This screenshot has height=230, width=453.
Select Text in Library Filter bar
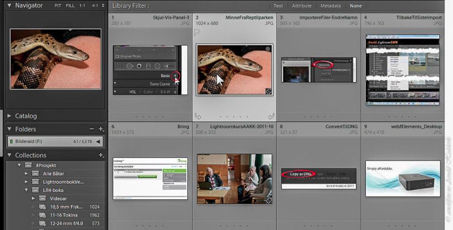[x=278, y=6]
